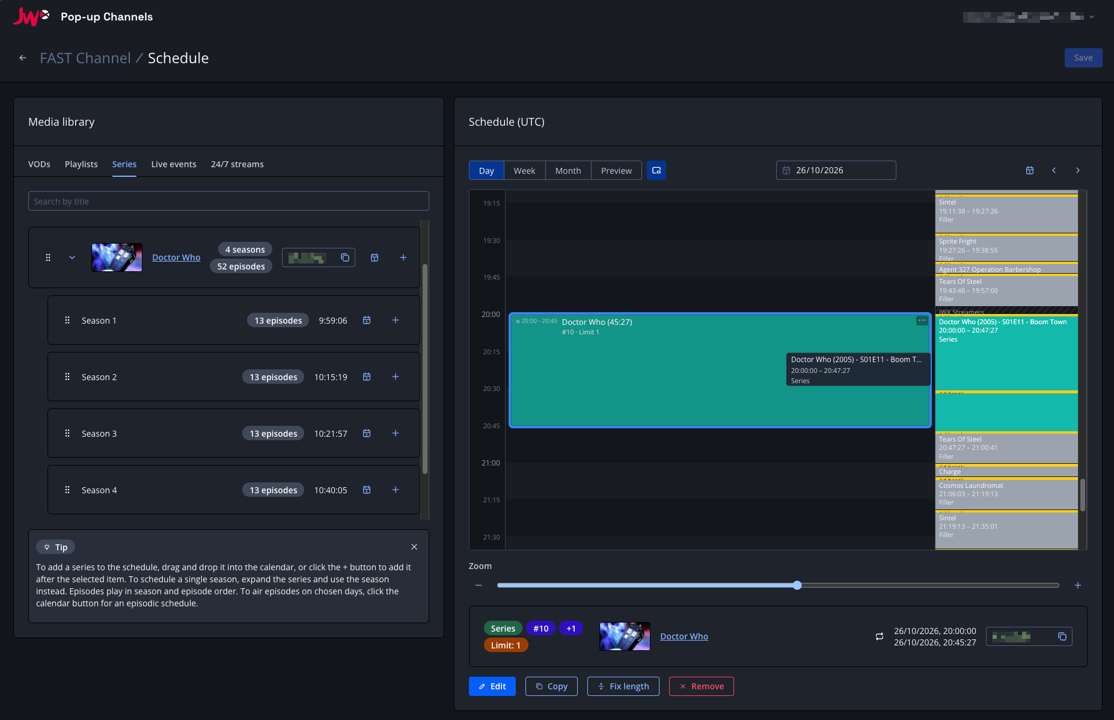Image resolution: width=1114 pixels, height=720 pixels.
Task: Click the picture-in-picture toggle next to Preview
Action: 656,170
